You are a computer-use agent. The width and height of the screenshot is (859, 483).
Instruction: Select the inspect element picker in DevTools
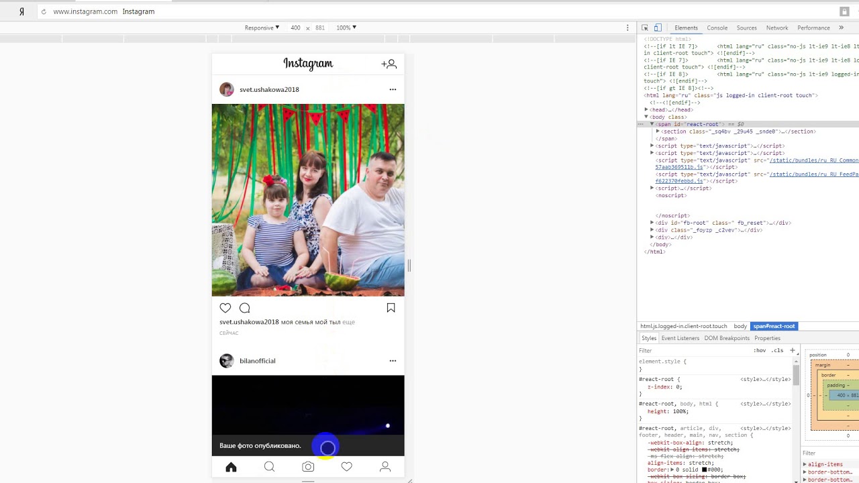pyautogui.click(x=645, y=28)
